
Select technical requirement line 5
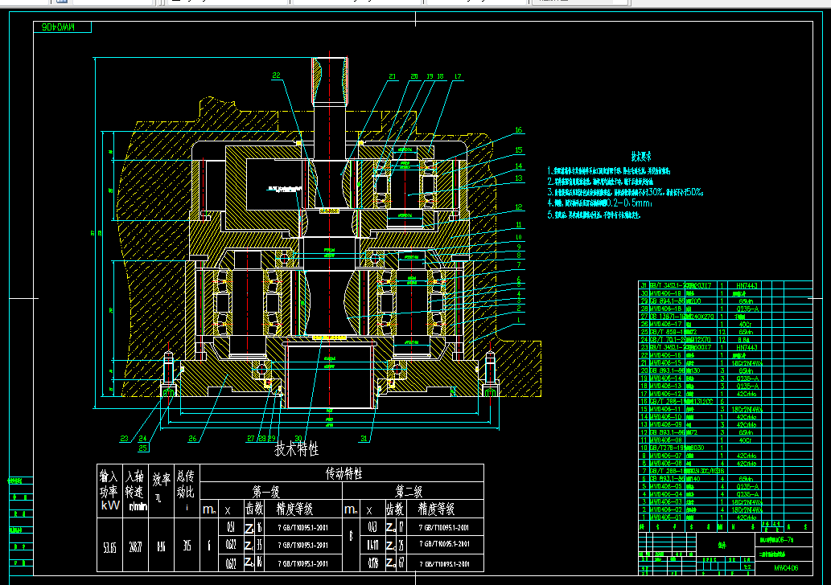pyautogui.click(x=594, y=215)
